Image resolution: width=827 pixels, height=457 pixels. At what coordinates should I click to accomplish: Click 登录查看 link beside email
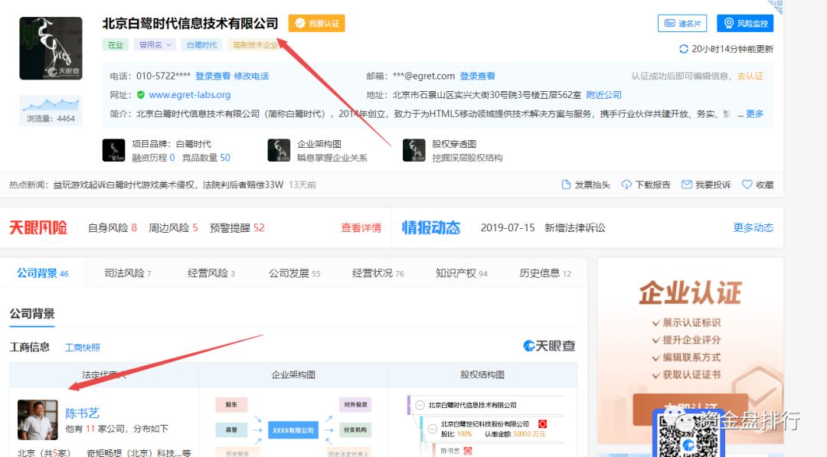(477, 76)
